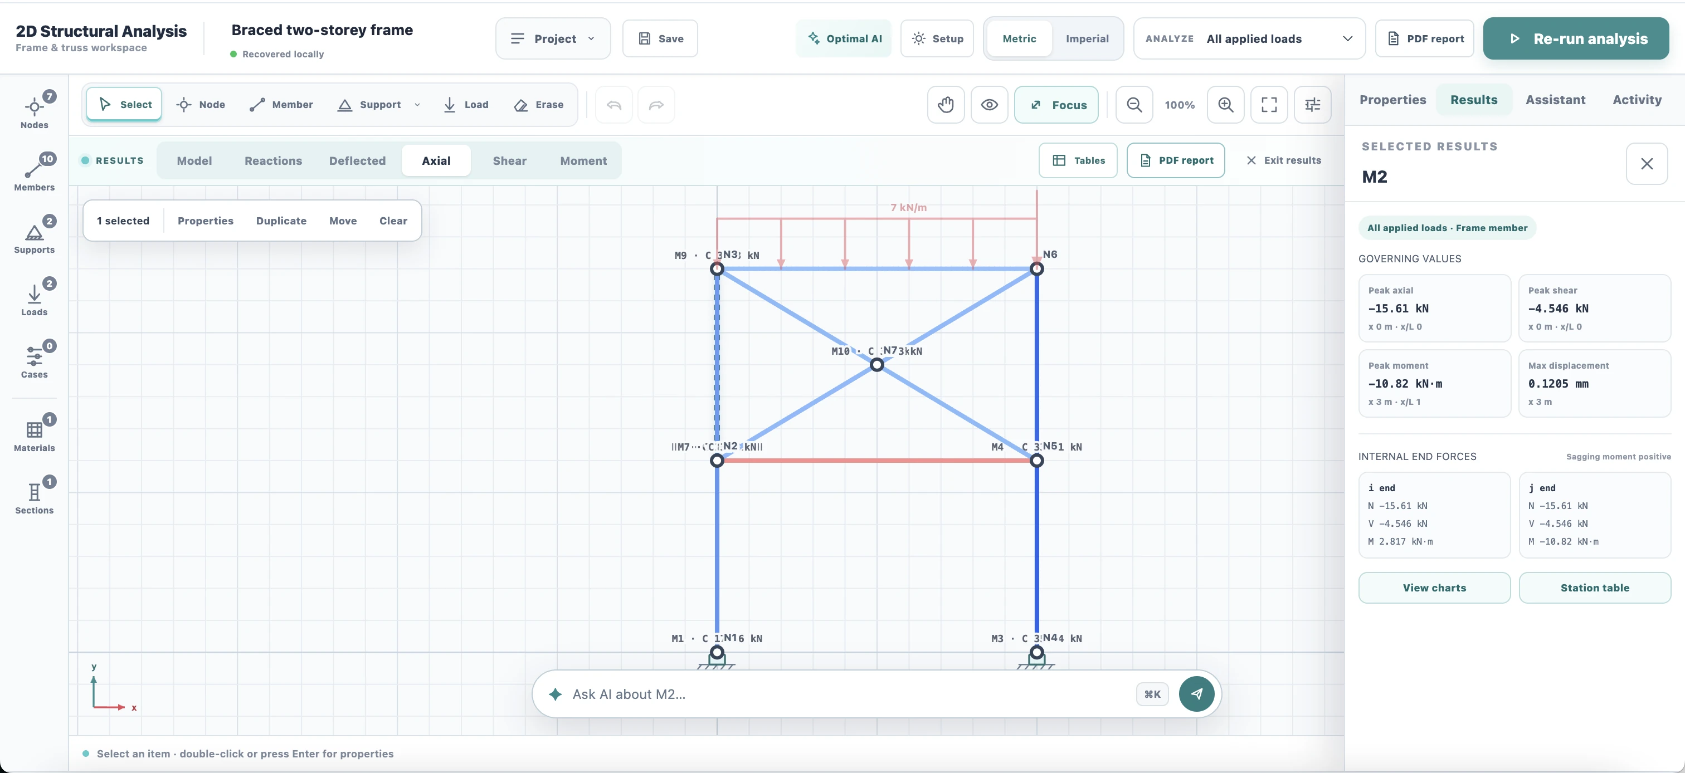Choose the Member drawing tool

(281, 105)
